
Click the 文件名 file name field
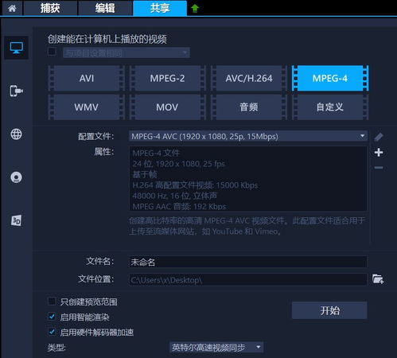[248, 263]
